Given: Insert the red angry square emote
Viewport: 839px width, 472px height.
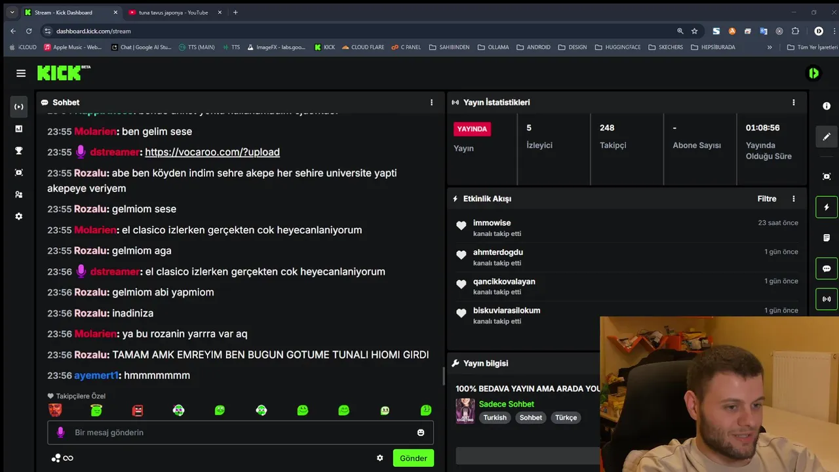Looking at the screenshot, I should tap(138, 410).
